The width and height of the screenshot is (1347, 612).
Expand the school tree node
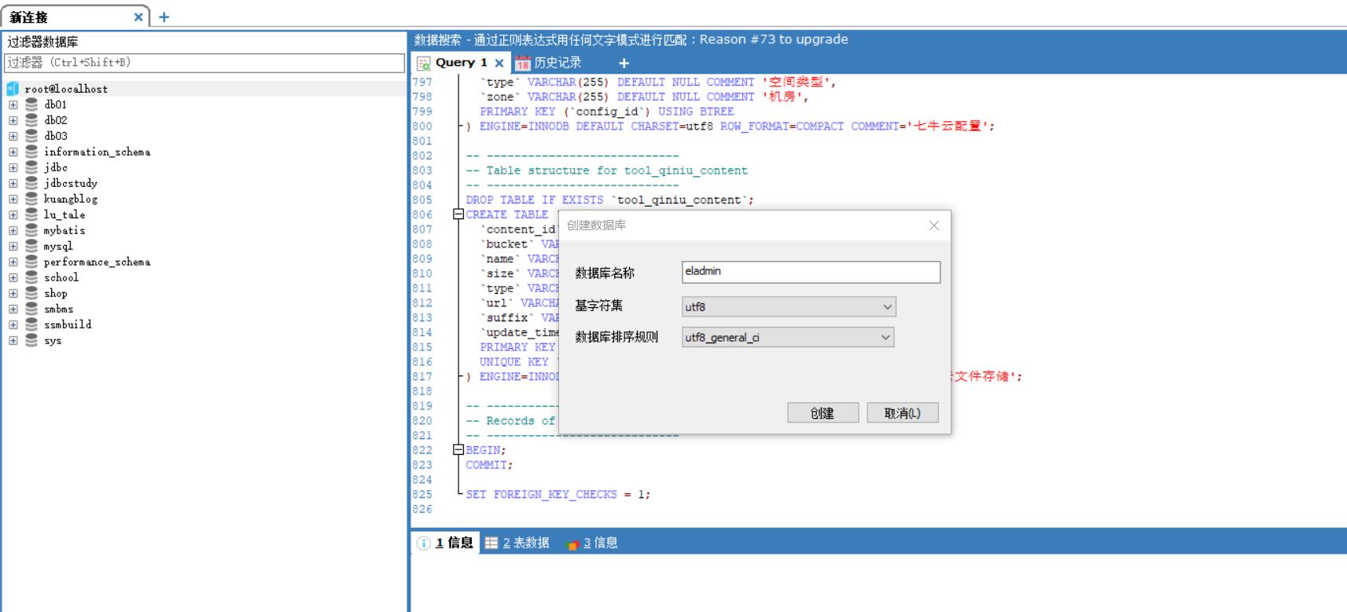pos(13,277)
